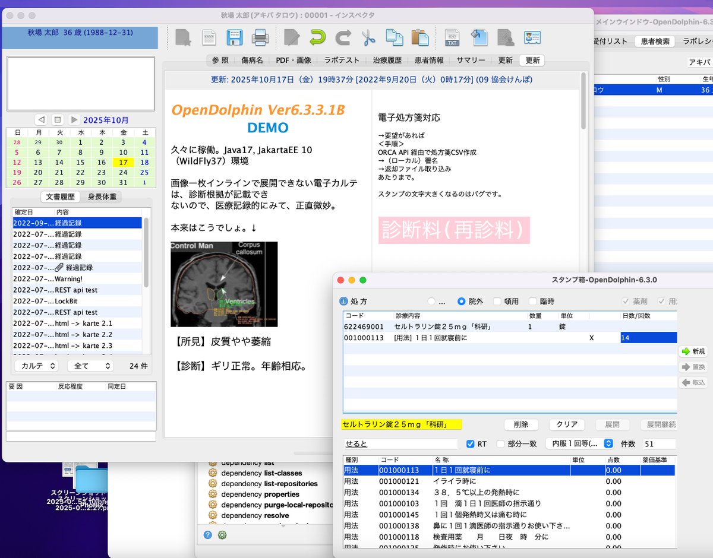Click the 展開 button

tap(612, 424)
